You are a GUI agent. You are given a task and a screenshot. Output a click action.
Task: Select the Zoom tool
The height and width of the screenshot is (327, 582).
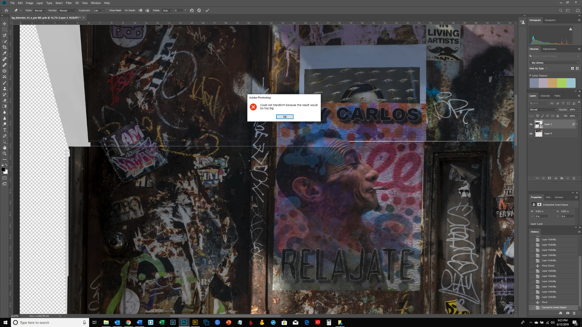pyautogui.click(x=5, y=154)
